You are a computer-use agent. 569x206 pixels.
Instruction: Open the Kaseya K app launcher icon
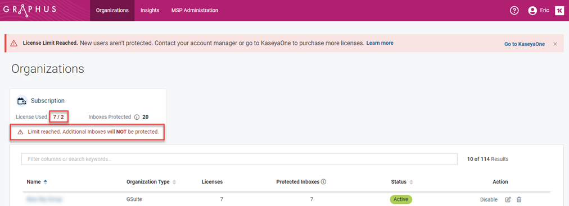coord(559,11)
